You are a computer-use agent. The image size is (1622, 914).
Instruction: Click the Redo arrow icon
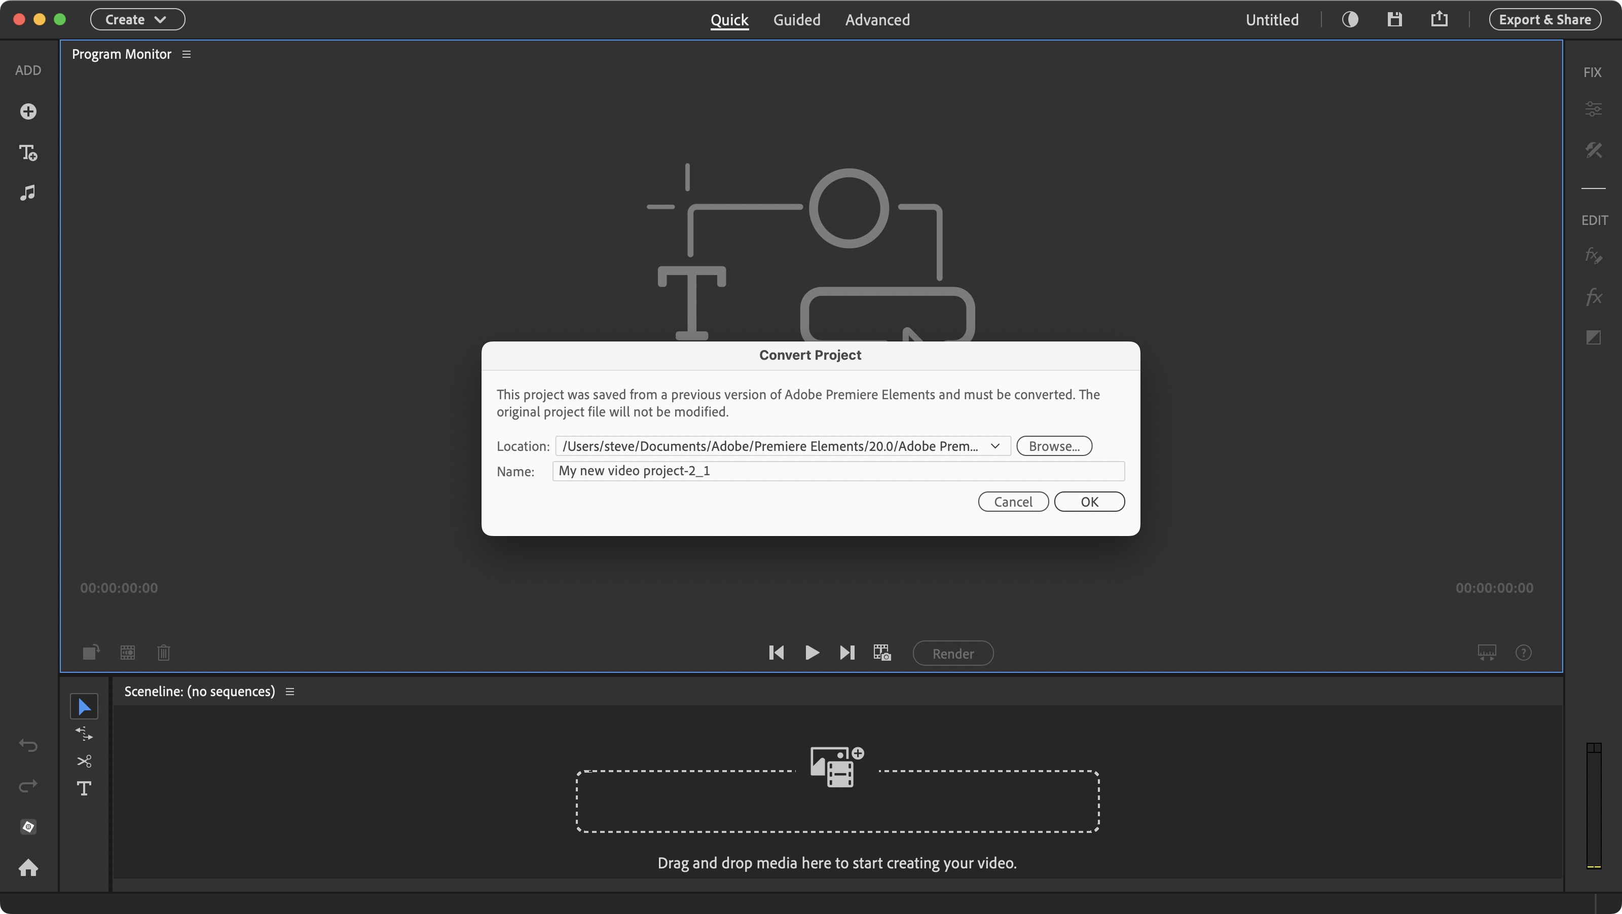click(28, 786)
